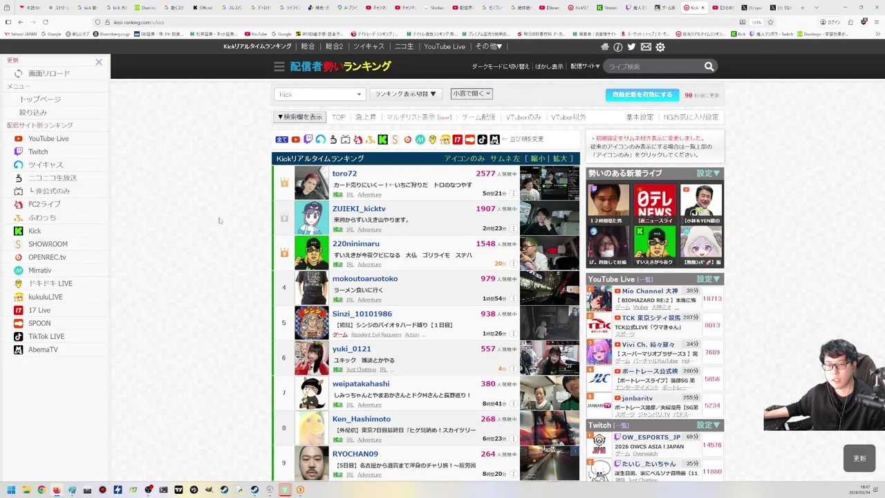885x498 pixels.
Task: Switch to the ゲーム配信 tab
Action: pos(478,118)
